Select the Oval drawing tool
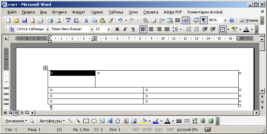 pos(94,121)
